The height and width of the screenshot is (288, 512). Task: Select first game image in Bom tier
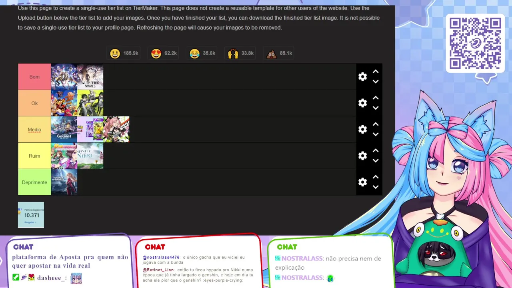pos(64,77)
